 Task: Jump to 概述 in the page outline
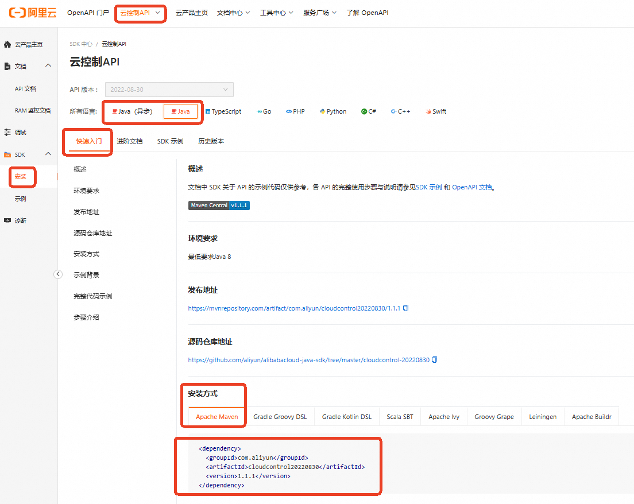point(80,169)
